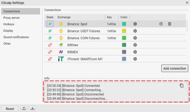The image size is (190, 112).
Task: Toggle Binance: Spot connection state icon
Action: (50, 24)
